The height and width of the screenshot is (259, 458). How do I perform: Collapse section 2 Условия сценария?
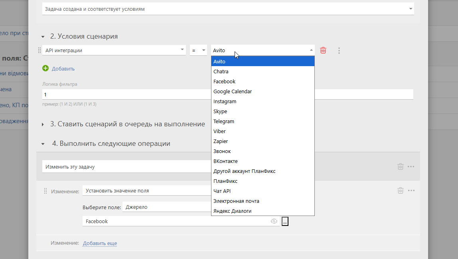click(43, 37)
